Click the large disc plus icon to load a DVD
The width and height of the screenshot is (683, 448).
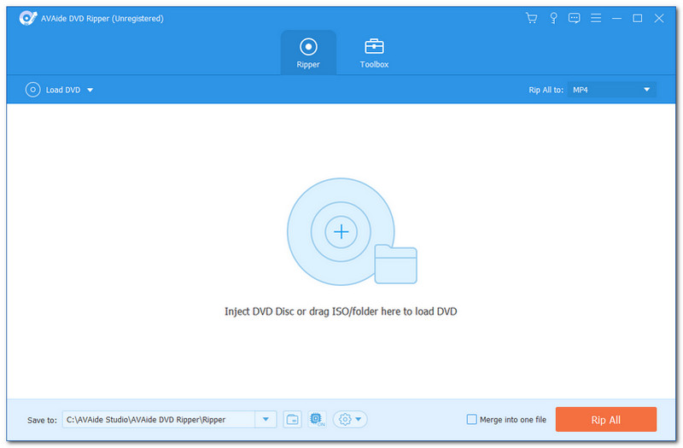(341, 231)
